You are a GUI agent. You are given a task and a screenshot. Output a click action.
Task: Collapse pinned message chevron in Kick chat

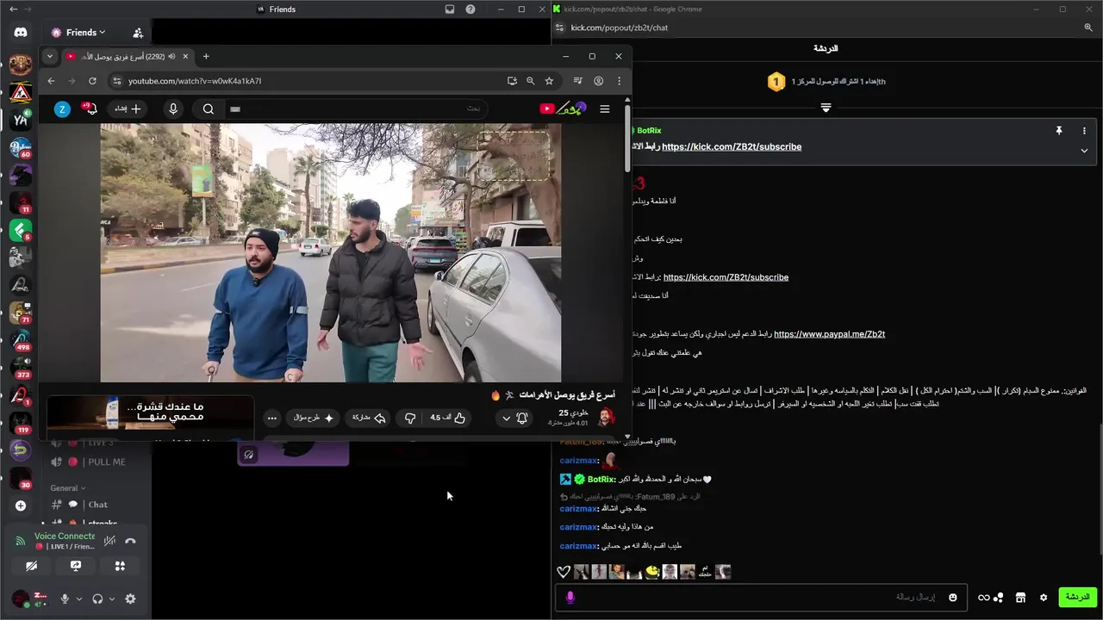click(1084, 151)
